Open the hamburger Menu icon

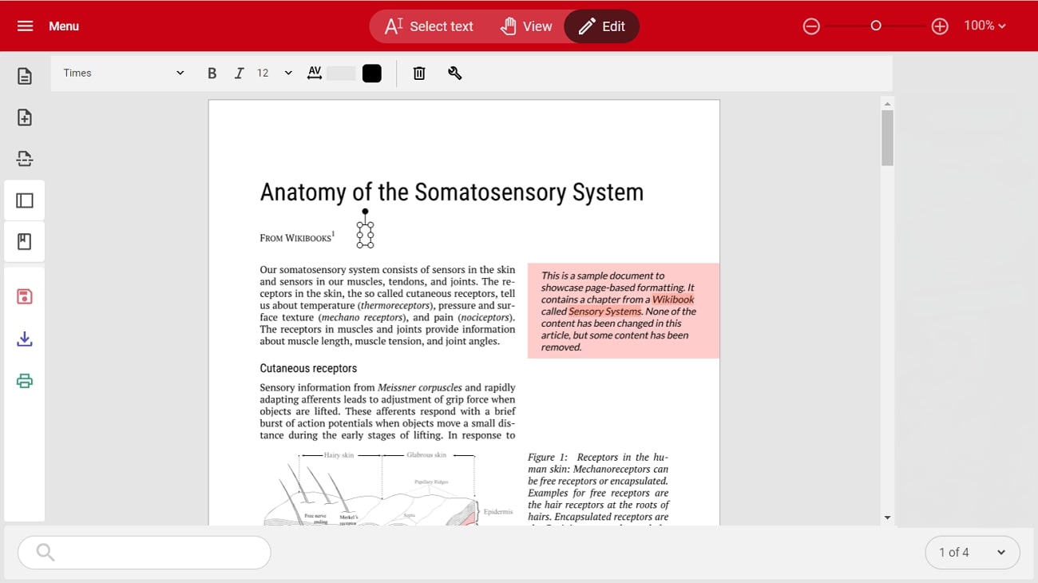[26, 26]
